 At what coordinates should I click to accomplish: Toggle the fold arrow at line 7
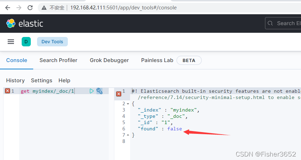[x=128, y=135]
